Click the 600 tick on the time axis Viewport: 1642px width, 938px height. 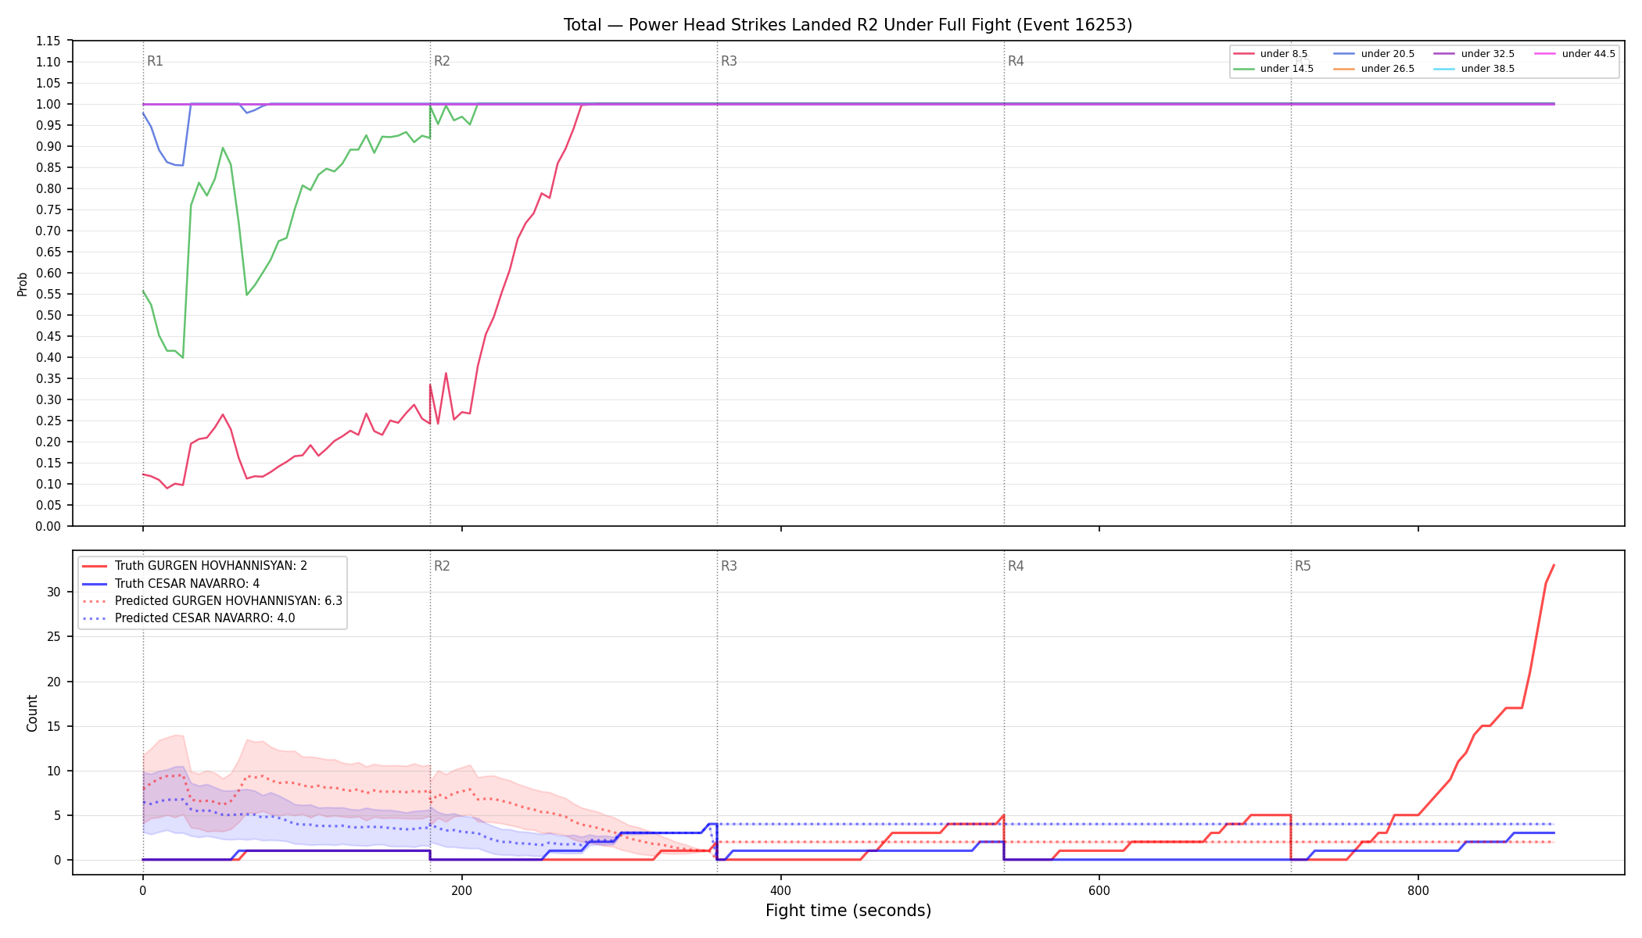pyautogui.click(x=1099, y=890)
